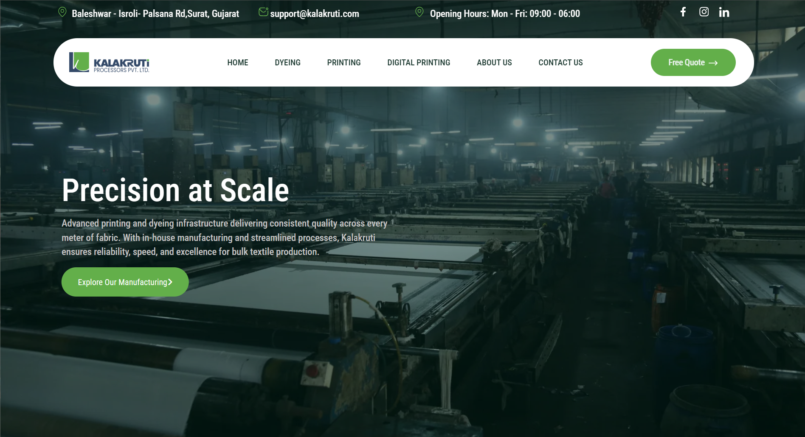Click the Explore Our Manufacturing button
Viewport: 805px width, 437px height.
pyautogui.click(x=122, y=282)
